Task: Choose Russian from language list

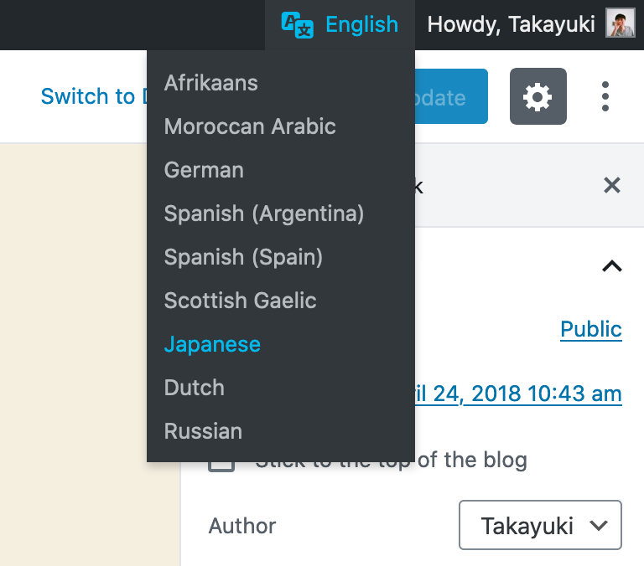Action: [203, 431]
